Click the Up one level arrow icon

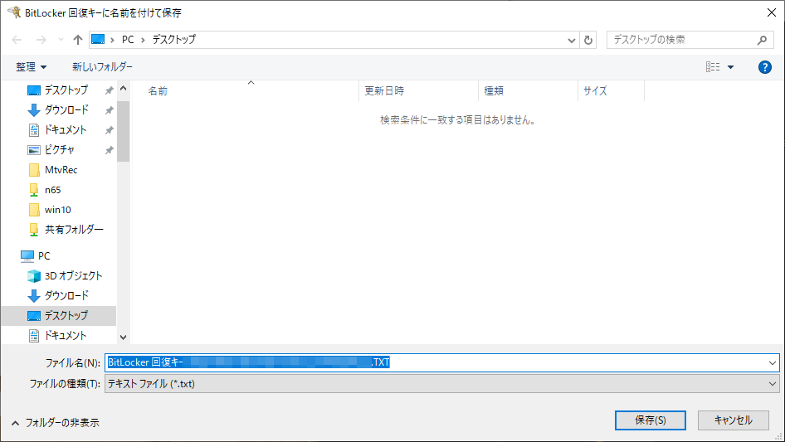coord(78,40)
